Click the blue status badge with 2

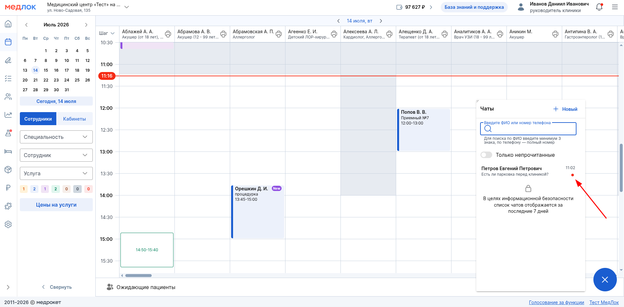coord(35,189)
